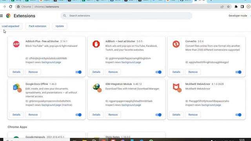Turn off Google Docs Offline toggle
The image size is (251, 141).
click(78, 115)
